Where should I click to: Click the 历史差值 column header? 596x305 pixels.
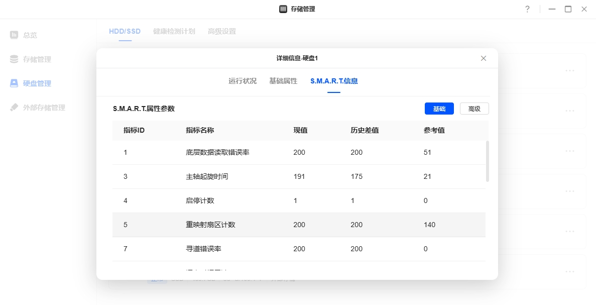click(x=365, y=131)
